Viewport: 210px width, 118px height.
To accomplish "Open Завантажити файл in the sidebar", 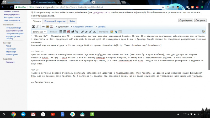I will (14, 31).
